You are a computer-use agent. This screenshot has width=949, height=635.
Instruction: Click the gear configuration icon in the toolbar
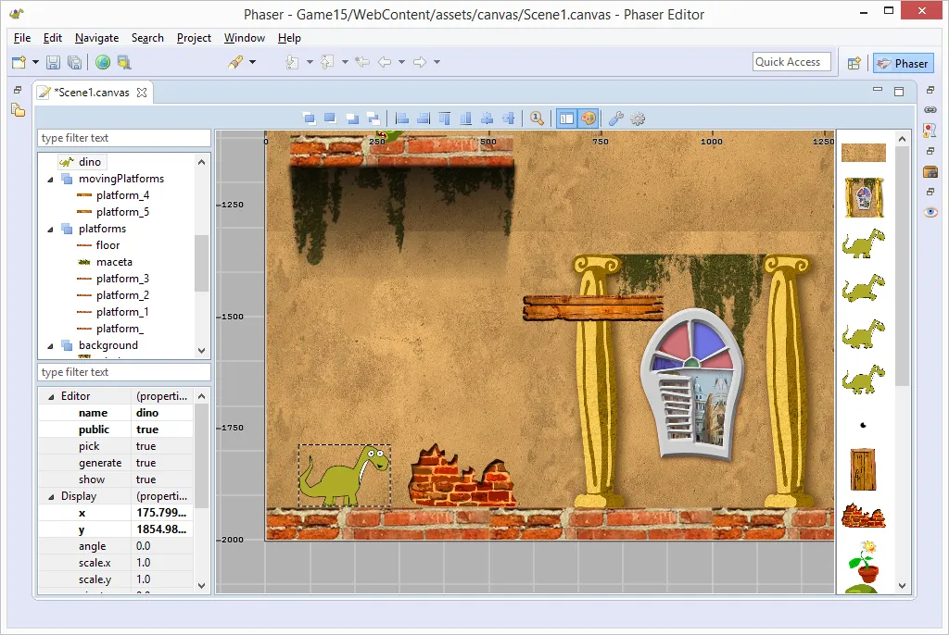click(x=638, y=118)
